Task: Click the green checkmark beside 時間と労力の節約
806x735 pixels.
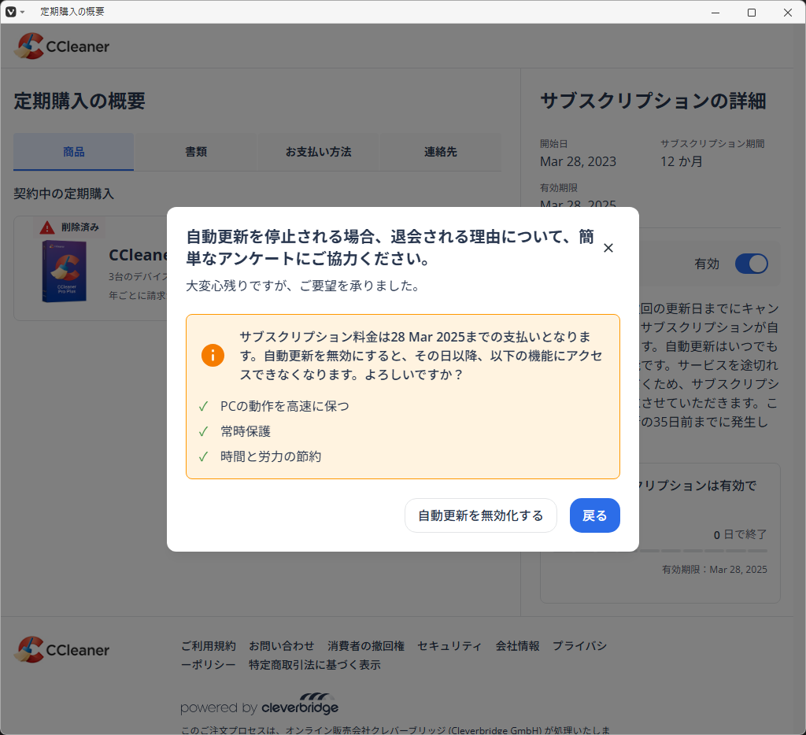Action: [204, 456]
